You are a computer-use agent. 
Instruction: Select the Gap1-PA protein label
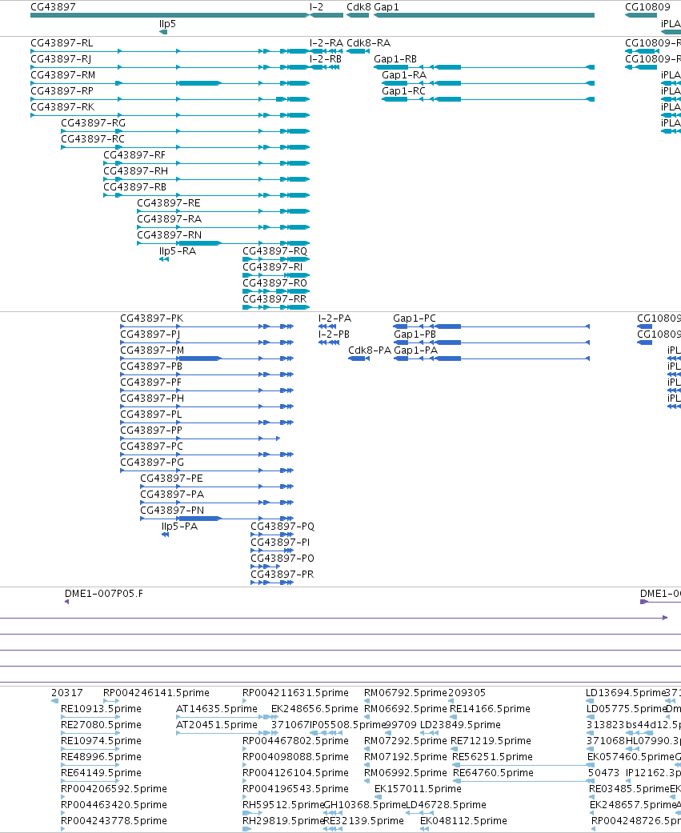pos(416,350)
